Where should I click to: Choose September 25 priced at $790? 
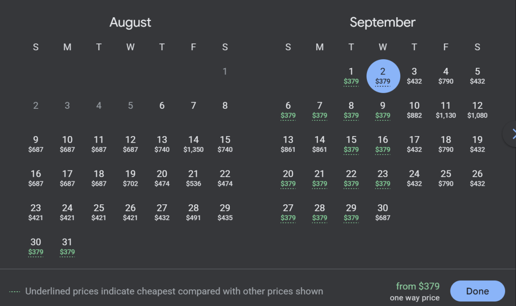(446, 179)
